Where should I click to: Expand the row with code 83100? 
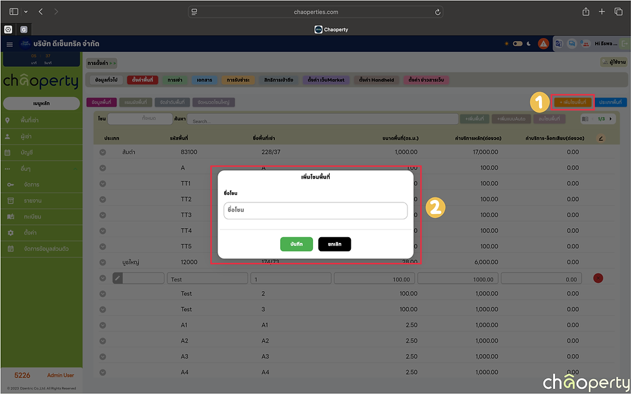tap(102, 152)
